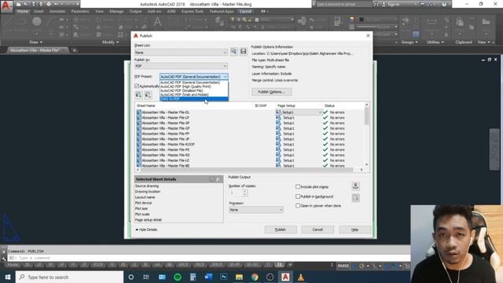Toggle PAPER space button in status bar

pyautogui.click(x=343, y=266)
